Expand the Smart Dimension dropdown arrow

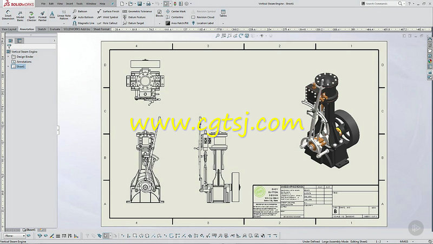[8, 23]
